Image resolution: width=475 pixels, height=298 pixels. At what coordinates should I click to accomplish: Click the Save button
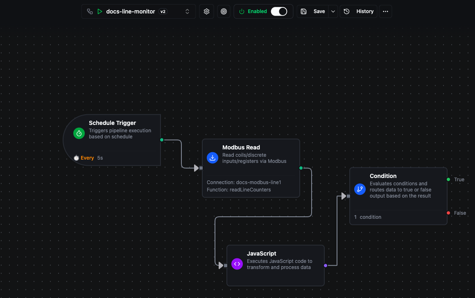(319, 11)
